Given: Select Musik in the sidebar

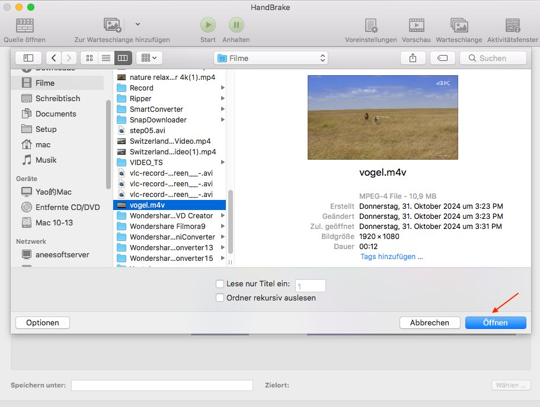Looking at the screenshot, I should click(57, 160).
